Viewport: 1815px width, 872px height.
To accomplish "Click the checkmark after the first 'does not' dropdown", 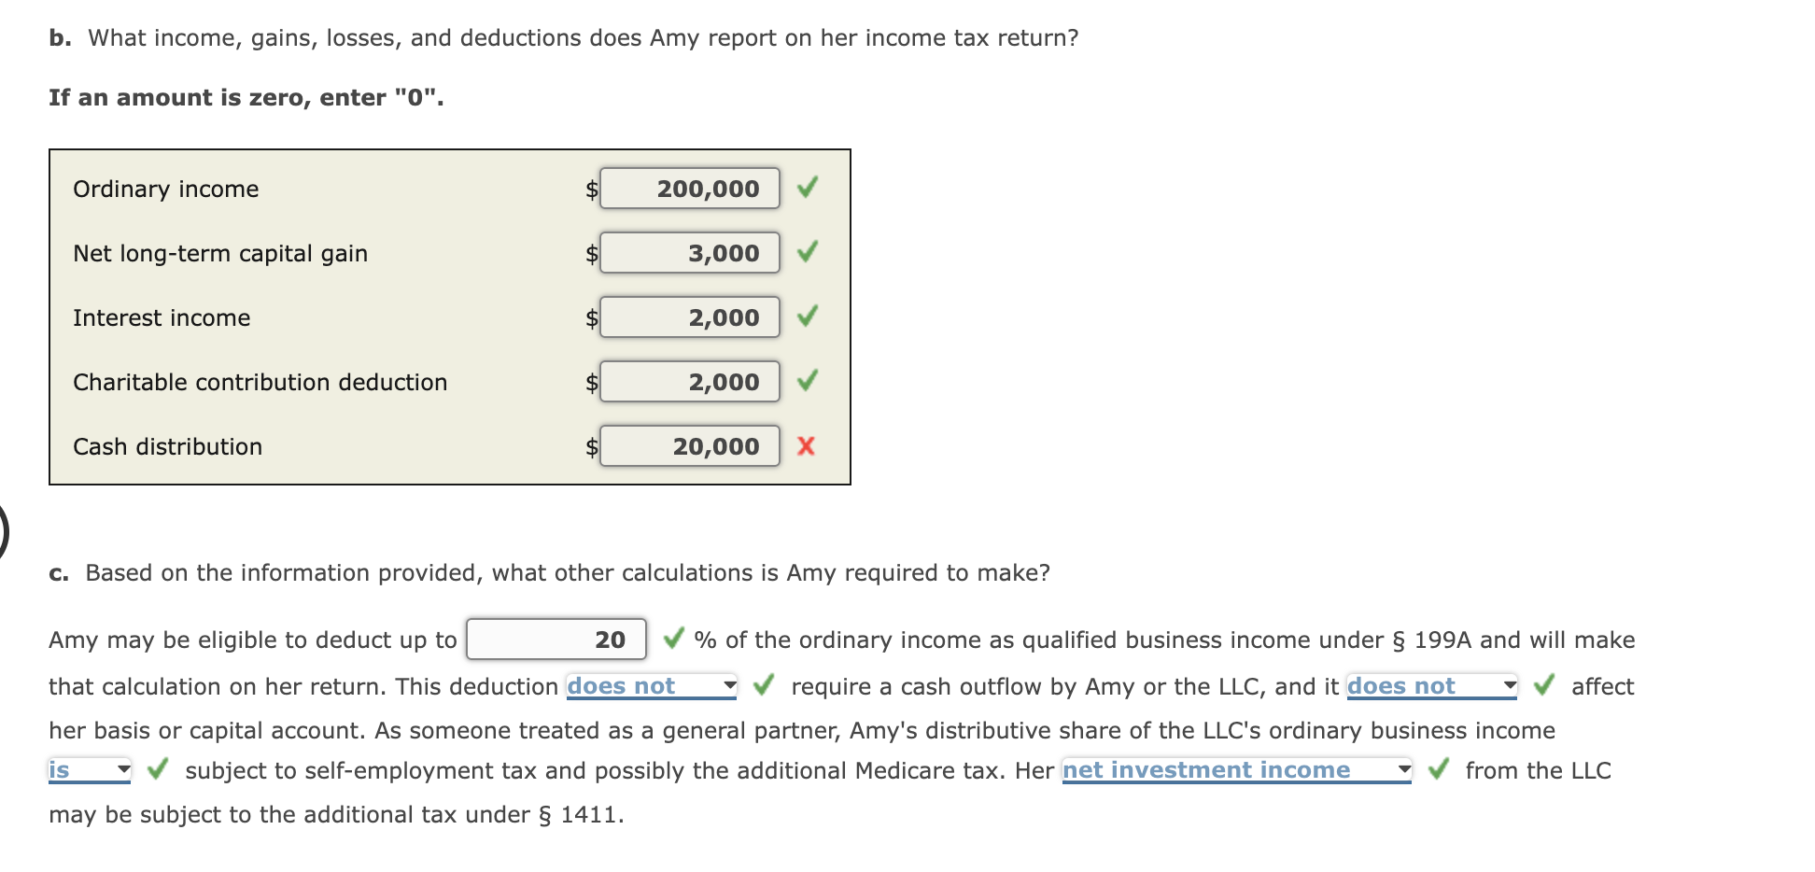I will click(764, 686).
